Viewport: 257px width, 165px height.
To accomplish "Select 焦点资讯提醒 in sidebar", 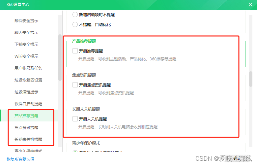I will coord(26,128).
